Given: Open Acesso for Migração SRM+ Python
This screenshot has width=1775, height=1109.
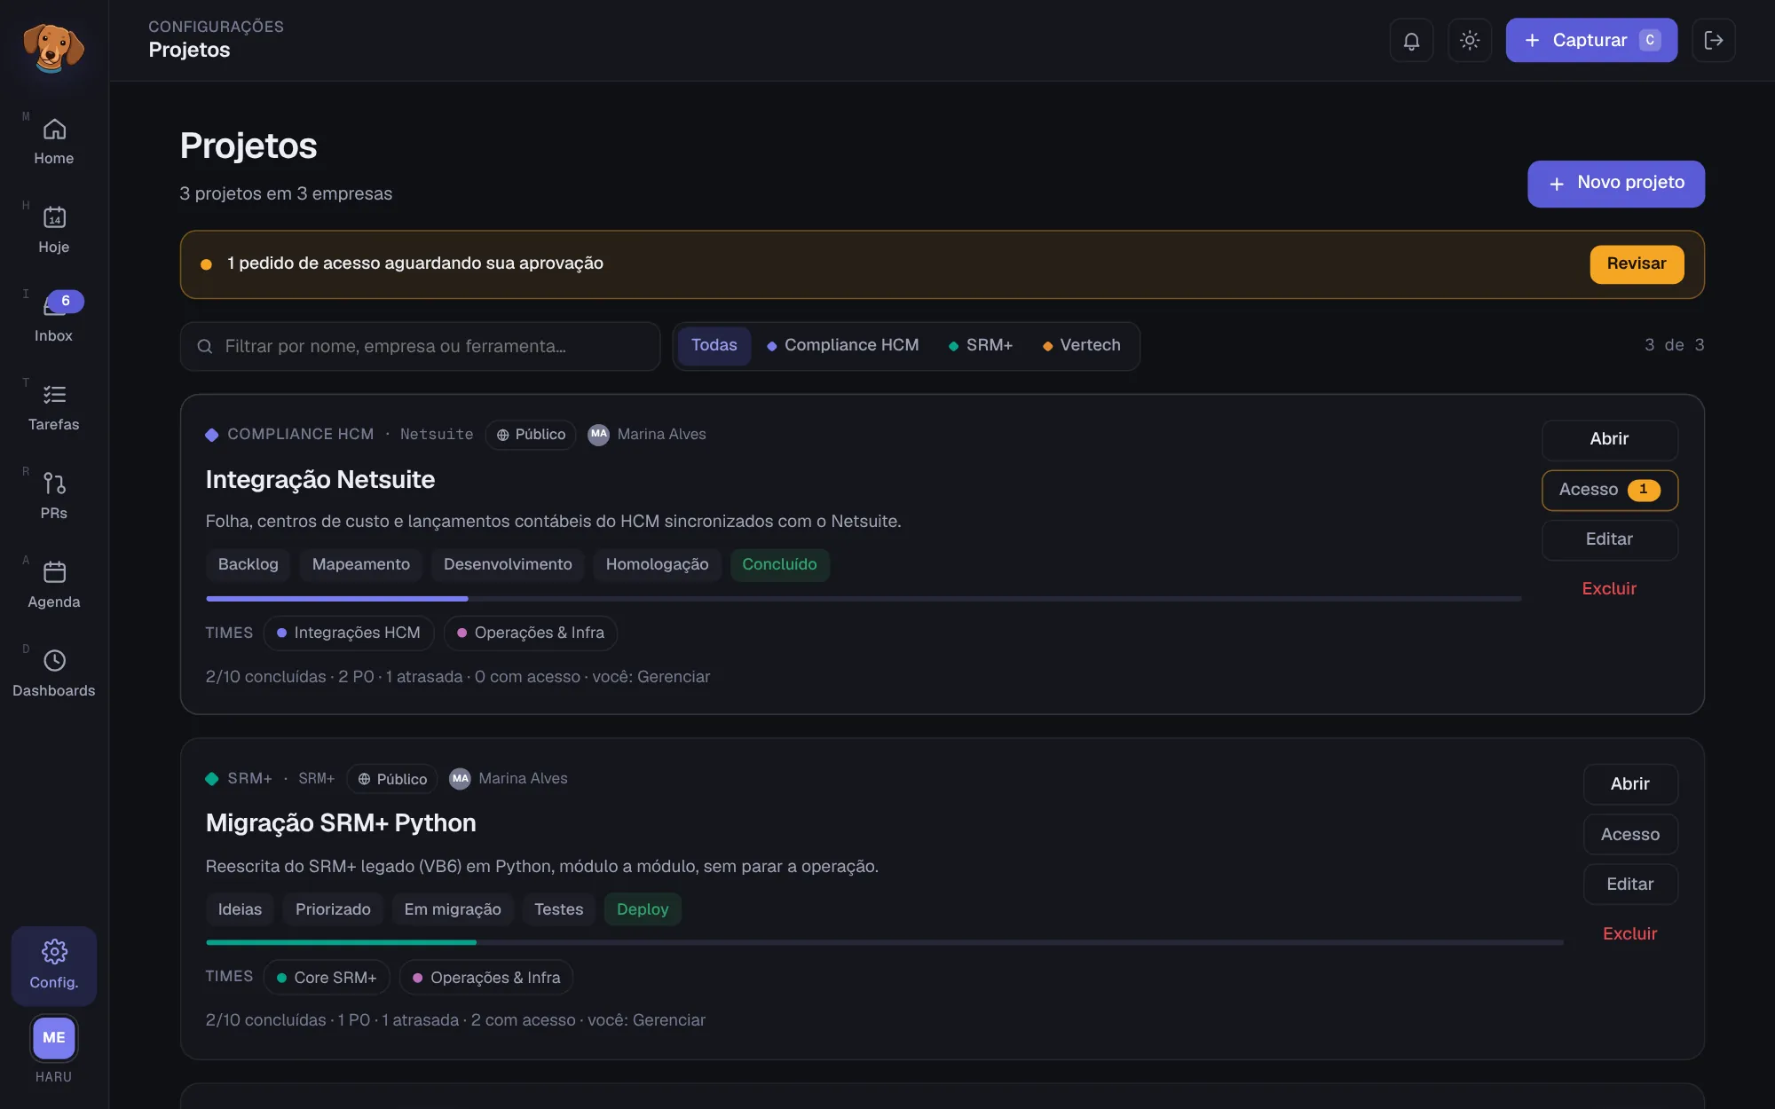Looking at the screenshot, I should point(1630,835).
